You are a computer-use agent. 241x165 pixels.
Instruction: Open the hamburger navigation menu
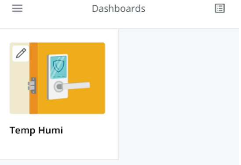pyautogui.click(x=17, y=8)
